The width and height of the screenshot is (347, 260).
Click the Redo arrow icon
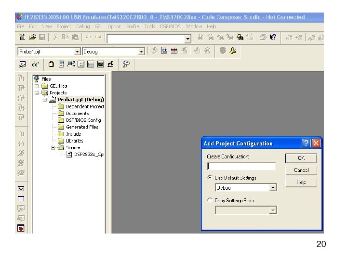98,37
